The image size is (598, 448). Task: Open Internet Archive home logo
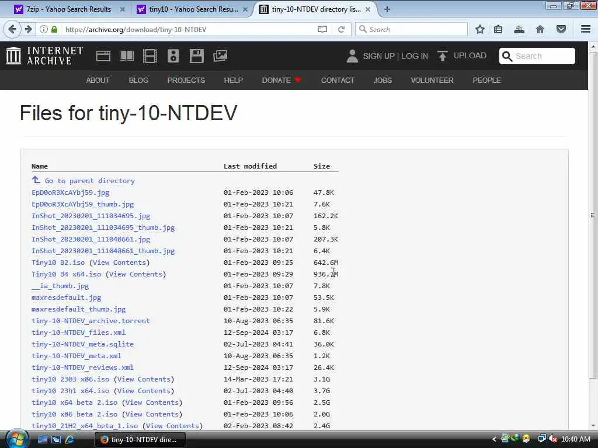[x=44, y=56]
